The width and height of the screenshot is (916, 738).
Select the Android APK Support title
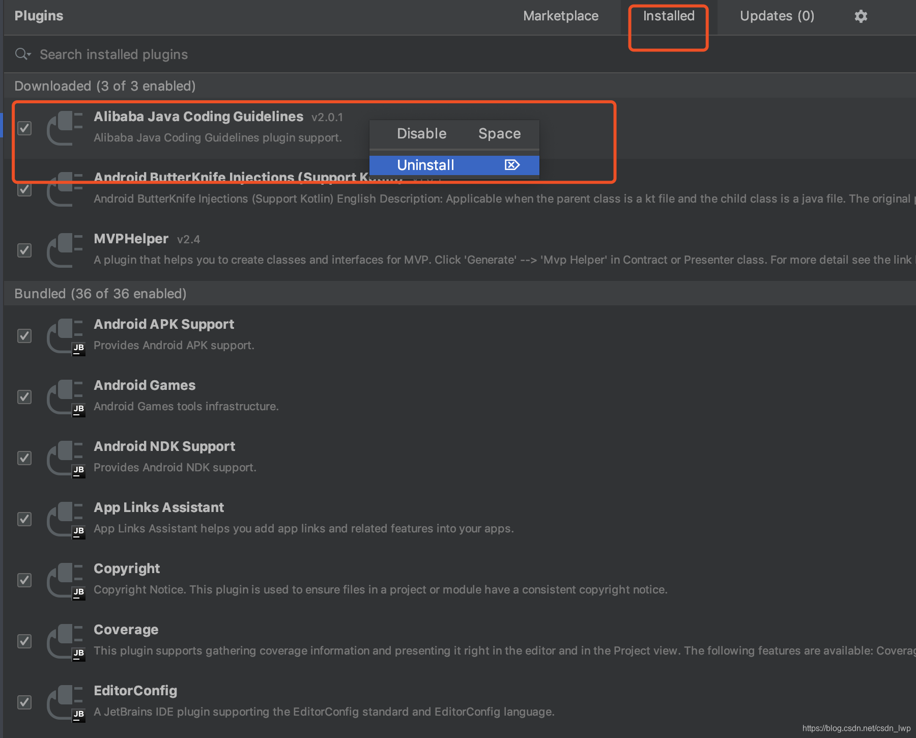164,324
